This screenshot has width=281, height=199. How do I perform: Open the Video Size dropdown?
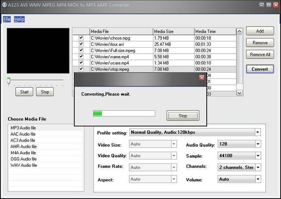coord(174,144)
